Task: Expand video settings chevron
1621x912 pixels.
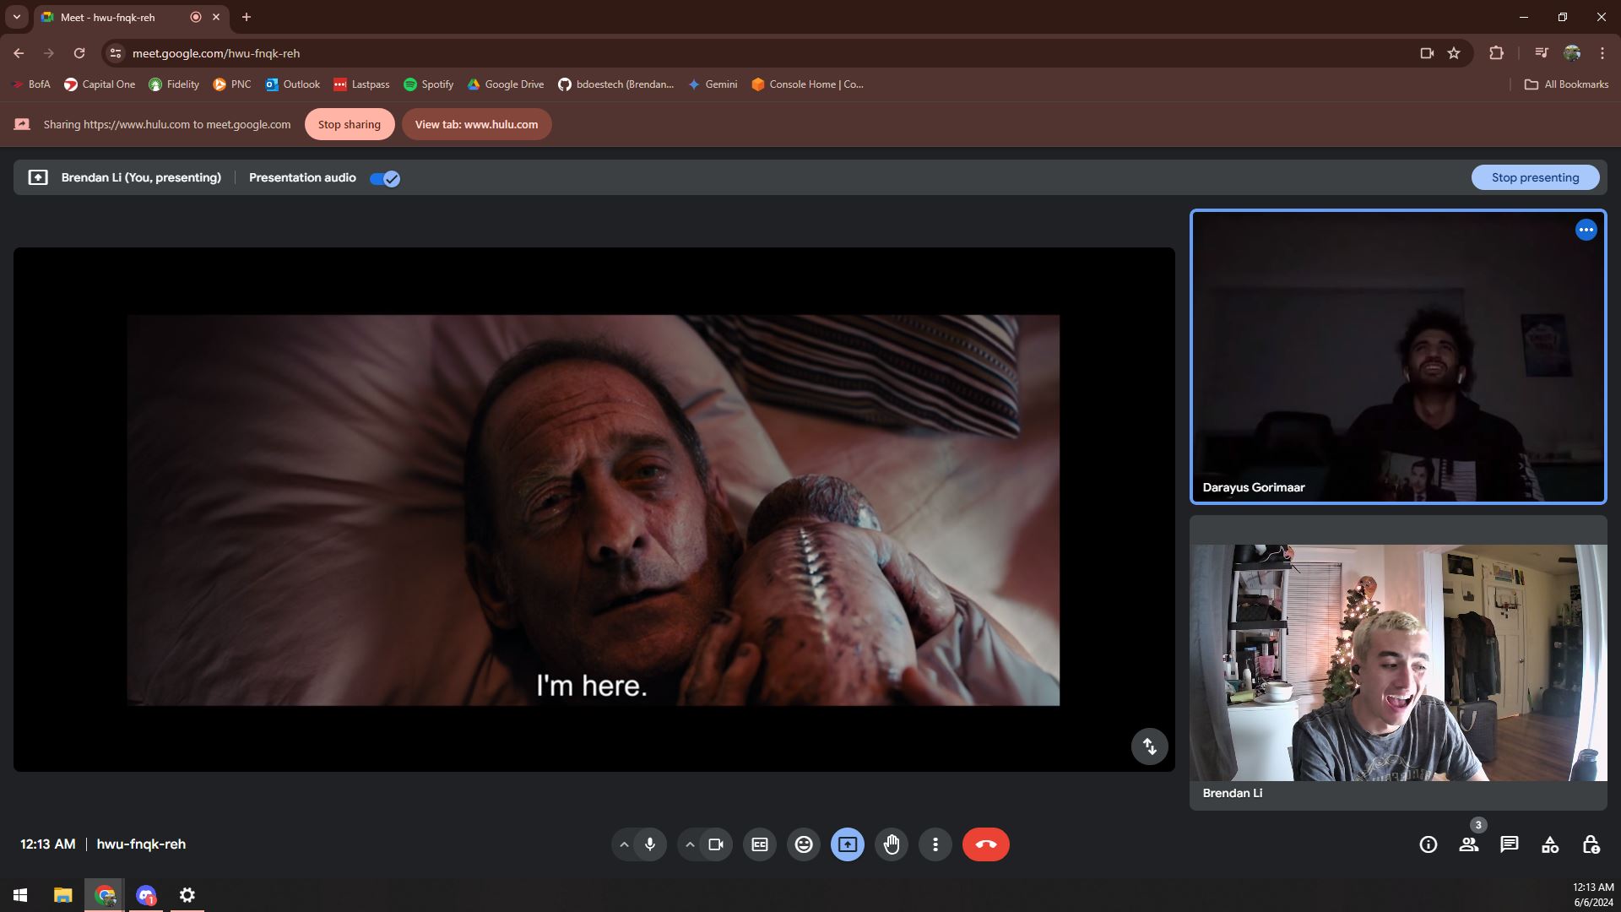Action: tap(690, 844)
